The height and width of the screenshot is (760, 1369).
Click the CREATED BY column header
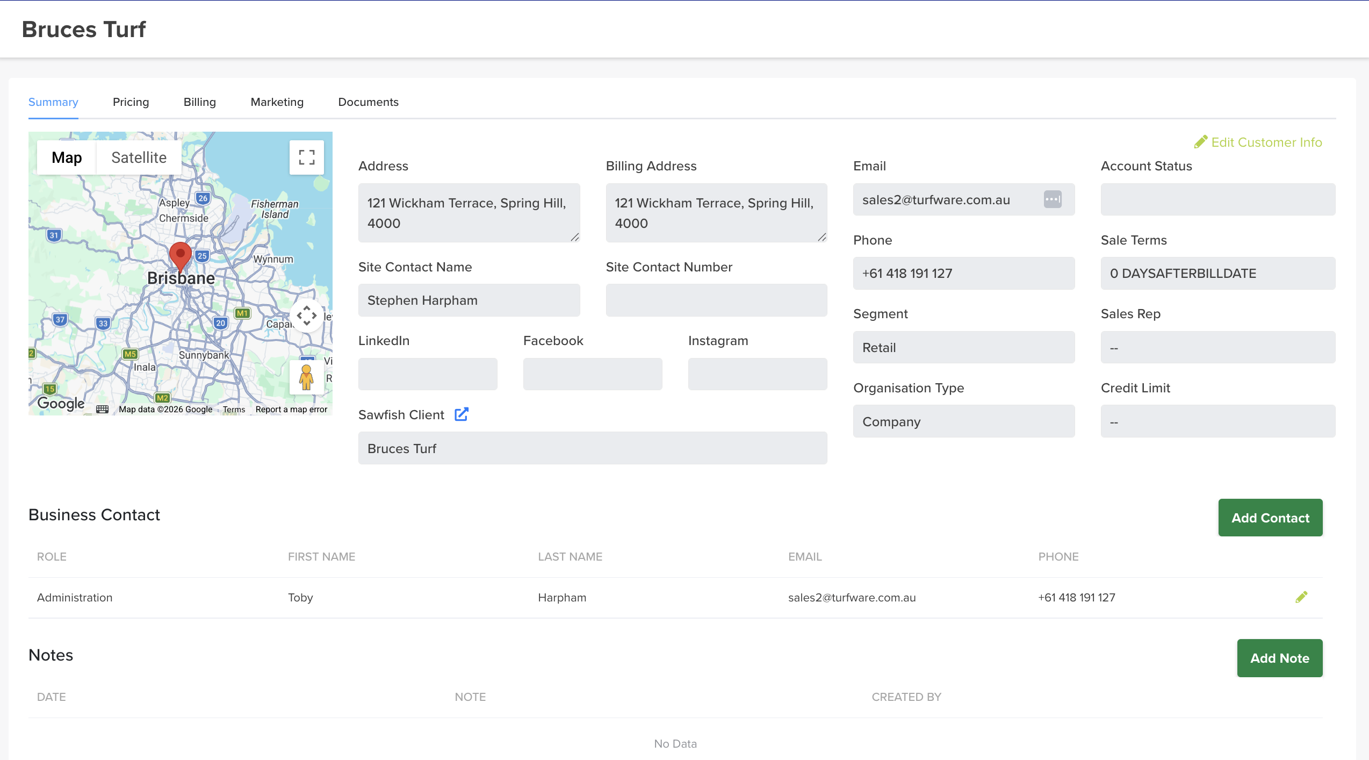pos(906,697)
